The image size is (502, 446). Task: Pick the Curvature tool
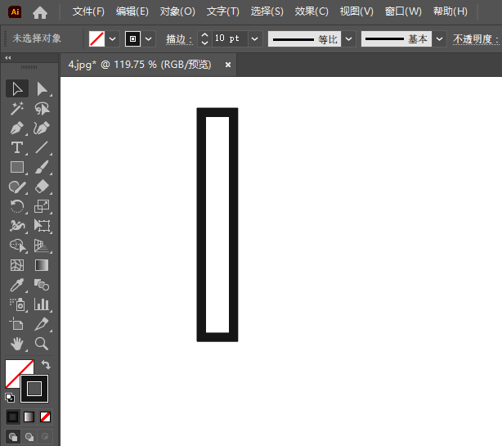click(42, 128)
